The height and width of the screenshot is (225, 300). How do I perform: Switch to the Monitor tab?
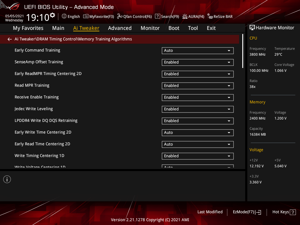coord(150,28)
